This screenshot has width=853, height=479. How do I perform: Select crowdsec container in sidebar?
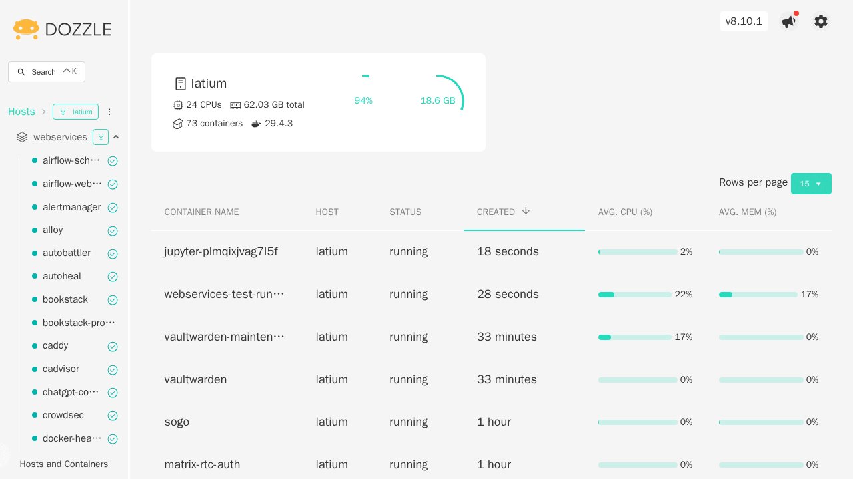pos(63,415)
